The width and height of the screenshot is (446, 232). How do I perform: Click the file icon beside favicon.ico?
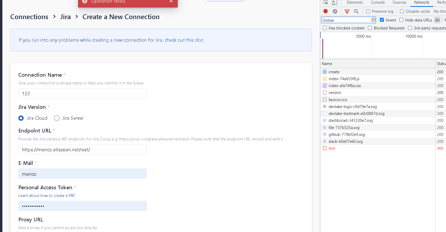(x=325, y=100)
